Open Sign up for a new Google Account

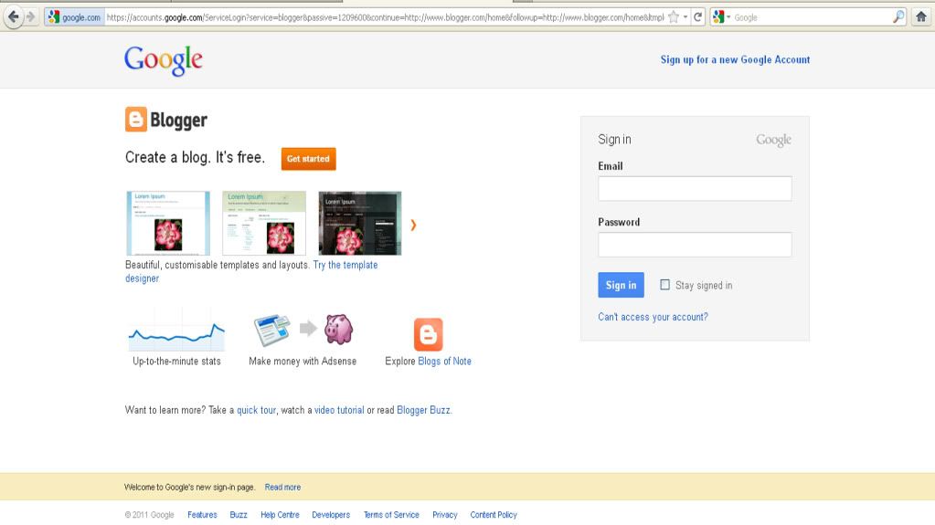coord(735,59)
